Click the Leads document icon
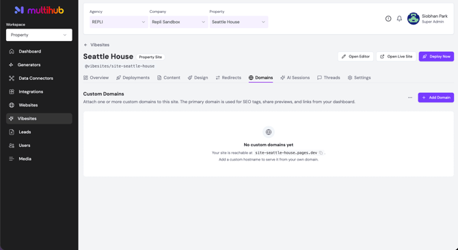Image resolution: width=458 pixels, height=250 pixels. pos(12,132)
